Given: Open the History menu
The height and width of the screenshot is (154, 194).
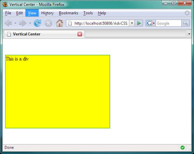Looking at the screenshot, I should pyautogui.click(x=47, y=13).
